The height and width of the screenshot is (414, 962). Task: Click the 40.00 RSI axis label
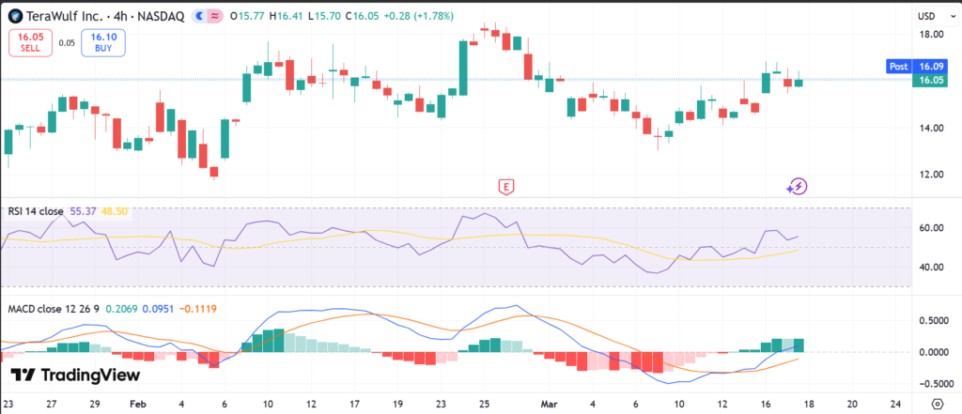tap(931, 267)
